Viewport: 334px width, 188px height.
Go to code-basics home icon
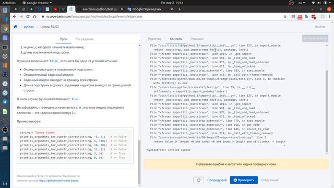point(15,27)
